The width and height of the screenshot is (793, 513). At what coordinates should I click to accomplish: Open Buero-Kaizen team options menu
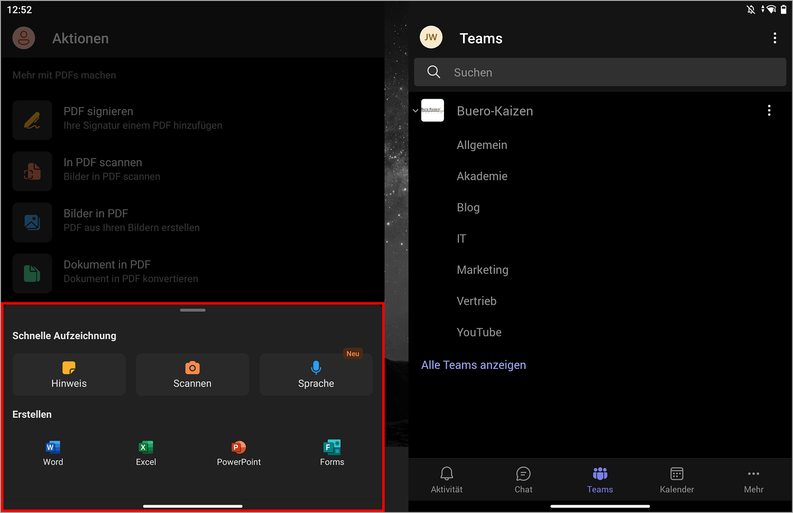coord(769,110)
